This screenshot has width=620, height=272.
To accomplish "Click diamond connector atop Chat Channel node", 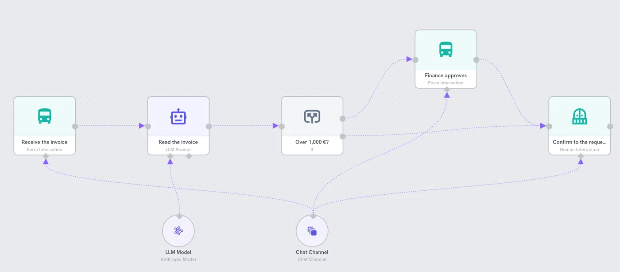I will tap(313, 216).
